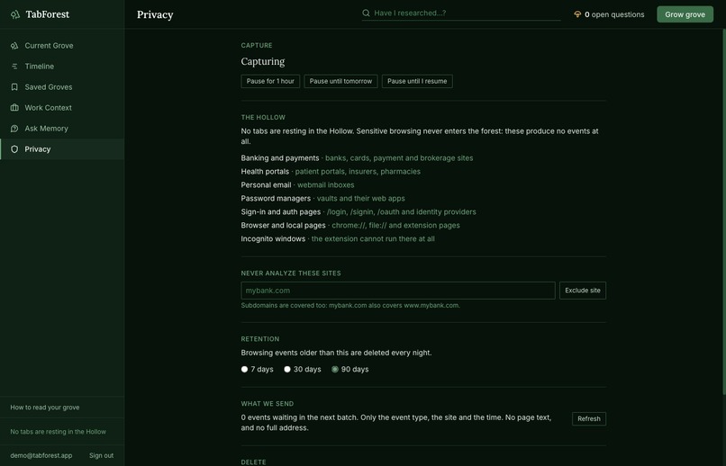726x466 pixels.
Task: Sign out of the account
Action: pyautogui.click(x=102, y=455)
